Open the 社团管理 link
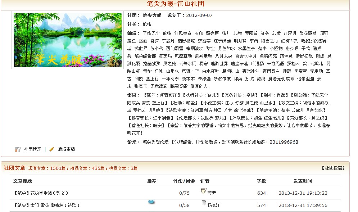 [32, 149]
